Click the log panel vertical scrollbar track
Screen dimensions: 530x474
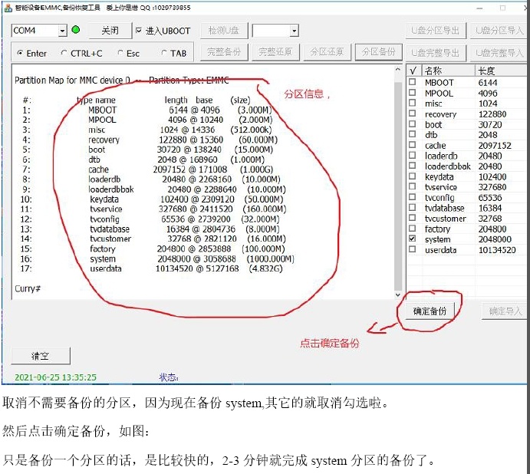397,184
